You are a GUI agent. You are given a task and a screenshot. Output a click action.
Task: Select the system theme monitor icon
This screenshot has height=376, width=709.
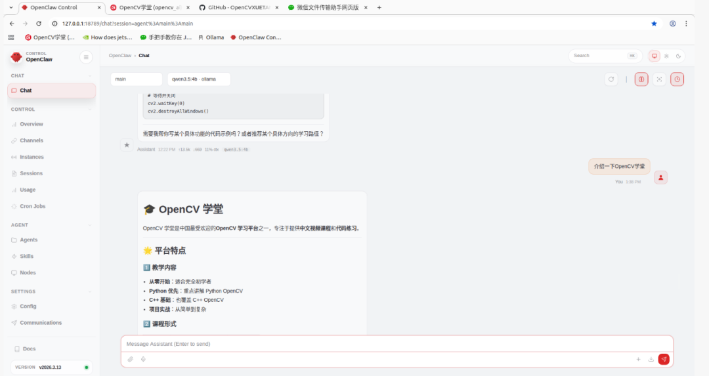coord(655,56)
